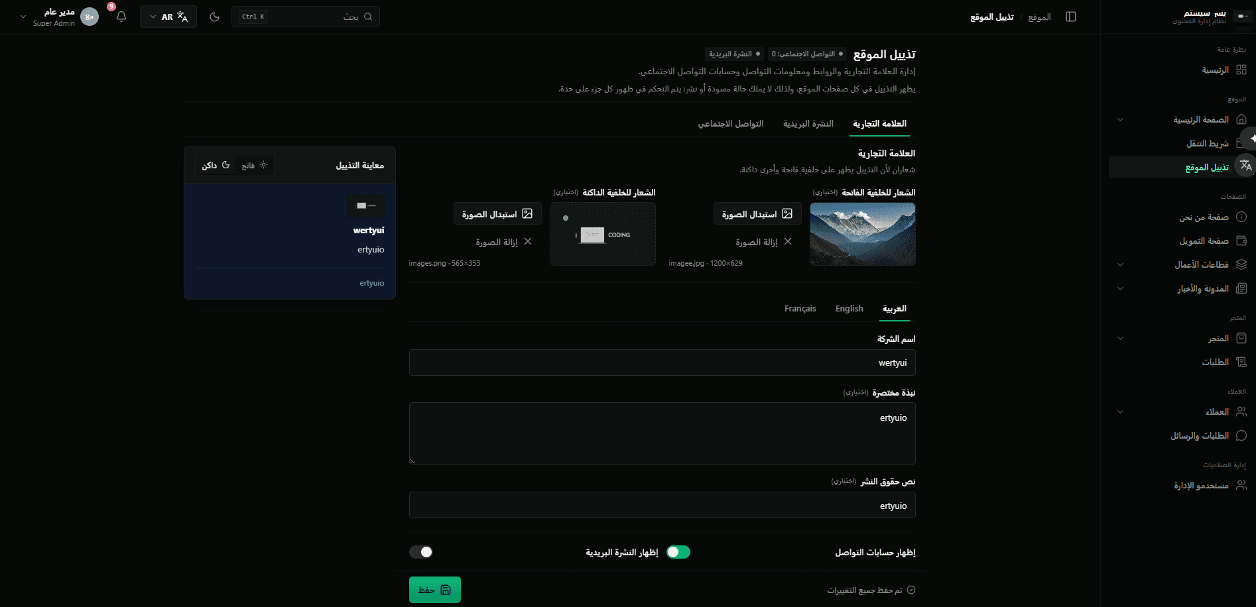Remove the light background logo image
Viewport: 1256px width, 607px height.
pyautogui.click(x=763, y=242)
